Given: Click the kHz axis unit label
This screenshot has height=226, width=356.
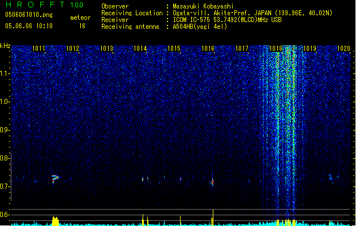Looking at the screenshot, I should 5,46.
